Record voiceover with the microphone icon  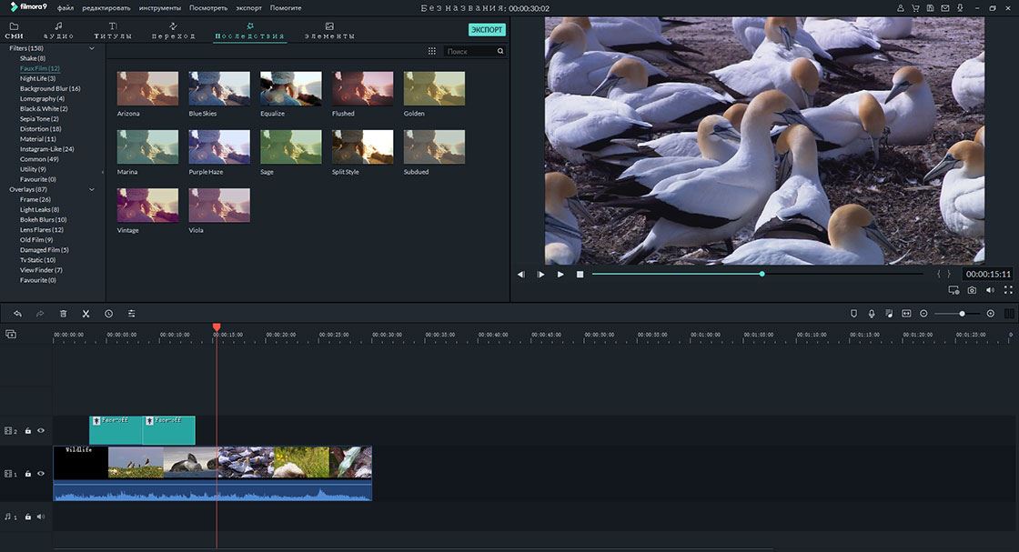tap(871, 313)
